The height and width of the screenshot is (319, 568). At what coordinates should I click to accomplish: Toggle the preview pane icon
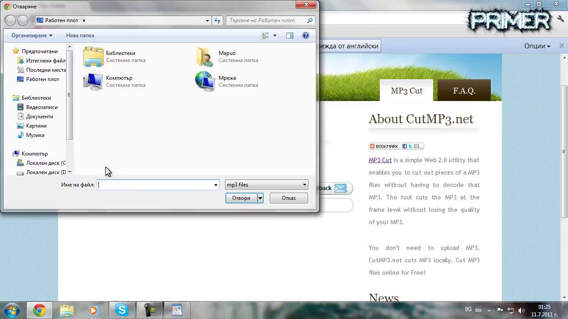pos(290,35)
